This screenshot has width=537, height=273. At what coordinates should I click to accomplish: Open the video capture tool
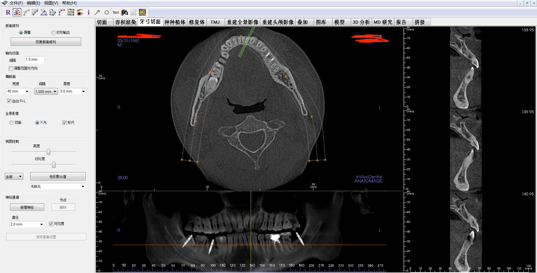coord(124,12)
